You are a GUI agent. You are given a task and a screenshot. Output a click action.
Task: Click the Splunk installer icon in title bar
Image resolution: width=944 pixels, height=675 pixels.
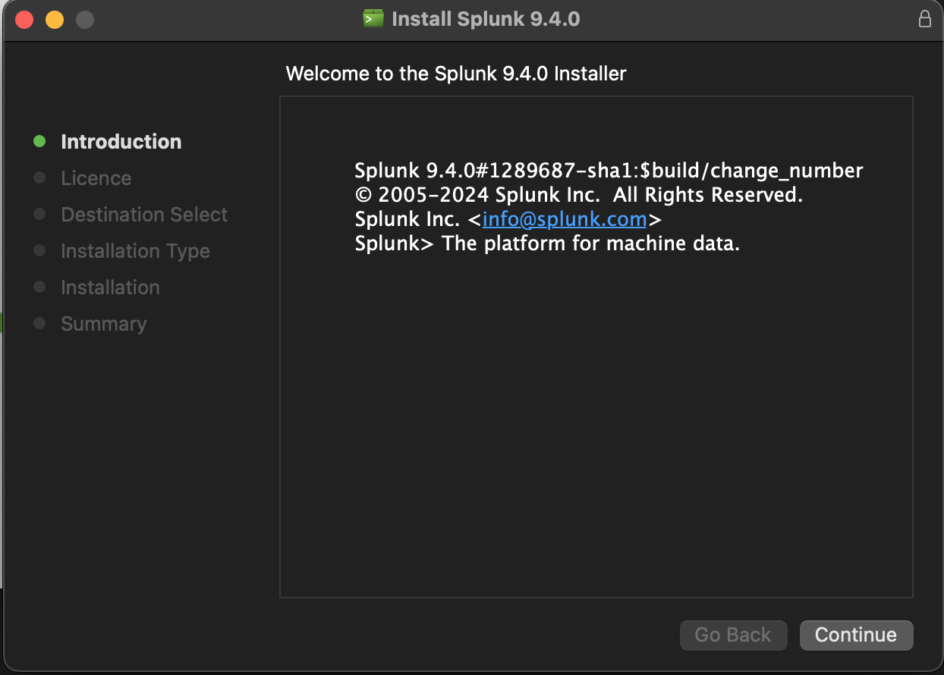(x=373, y=19)
